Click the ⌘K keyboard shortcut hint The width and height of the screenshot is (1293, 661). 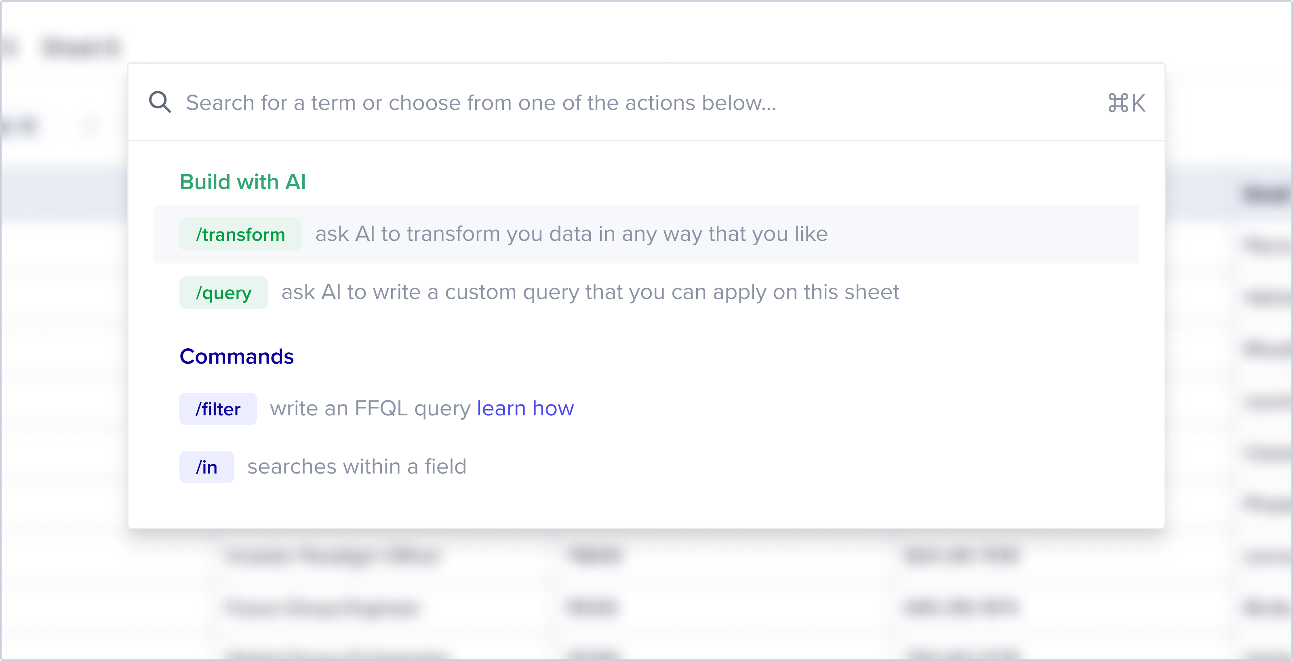coord(1127,103)
